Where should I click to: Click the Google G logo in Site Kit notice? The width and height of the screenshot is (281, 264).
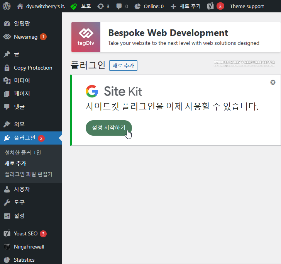coord(92,91)
